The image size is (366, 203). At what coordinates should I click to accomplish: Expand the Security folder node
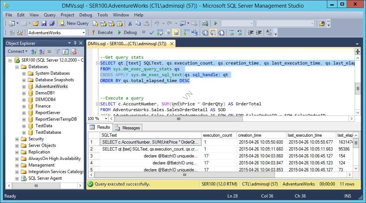tap(17, 139)
